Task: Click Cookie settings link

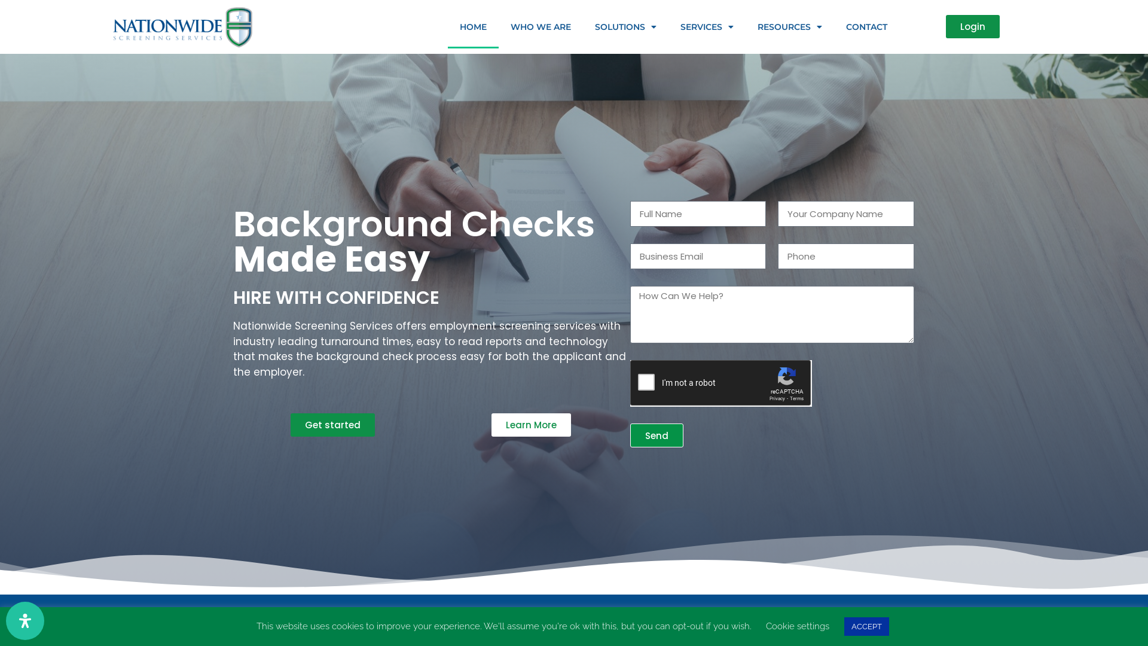Action: point(797,626)
